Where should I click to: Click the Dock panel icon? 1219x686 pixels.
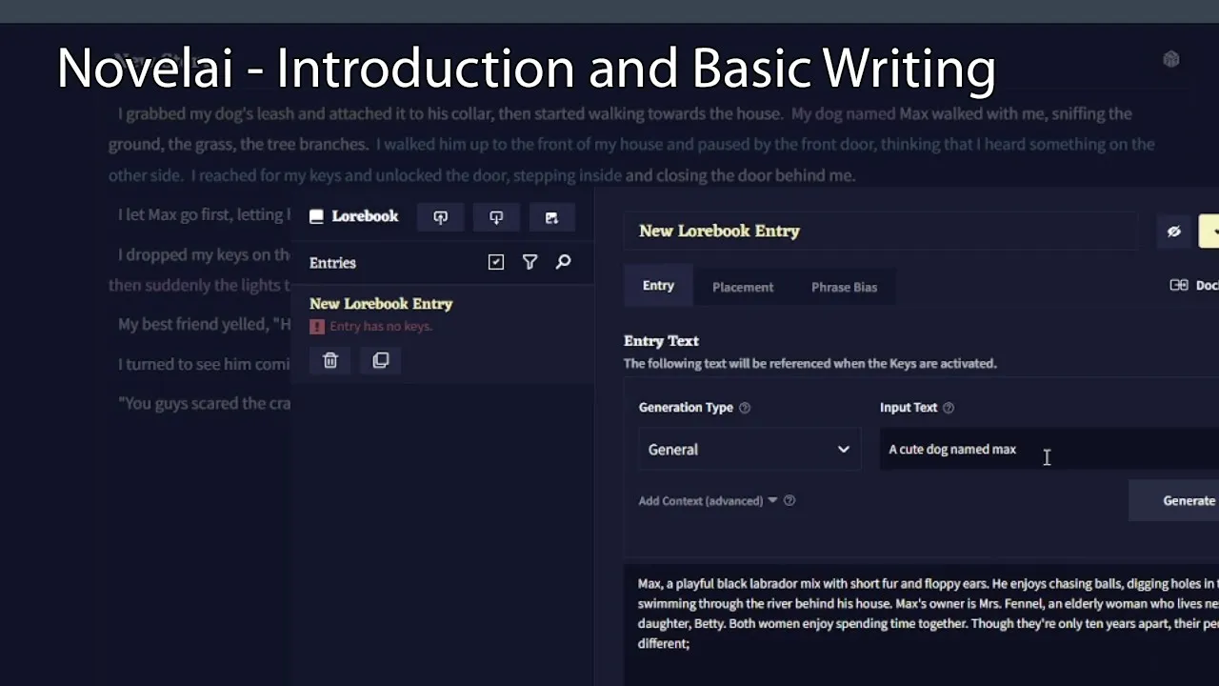point(1179,285)
